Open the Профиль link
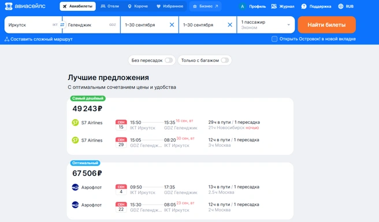 click(x=258, y=6)
